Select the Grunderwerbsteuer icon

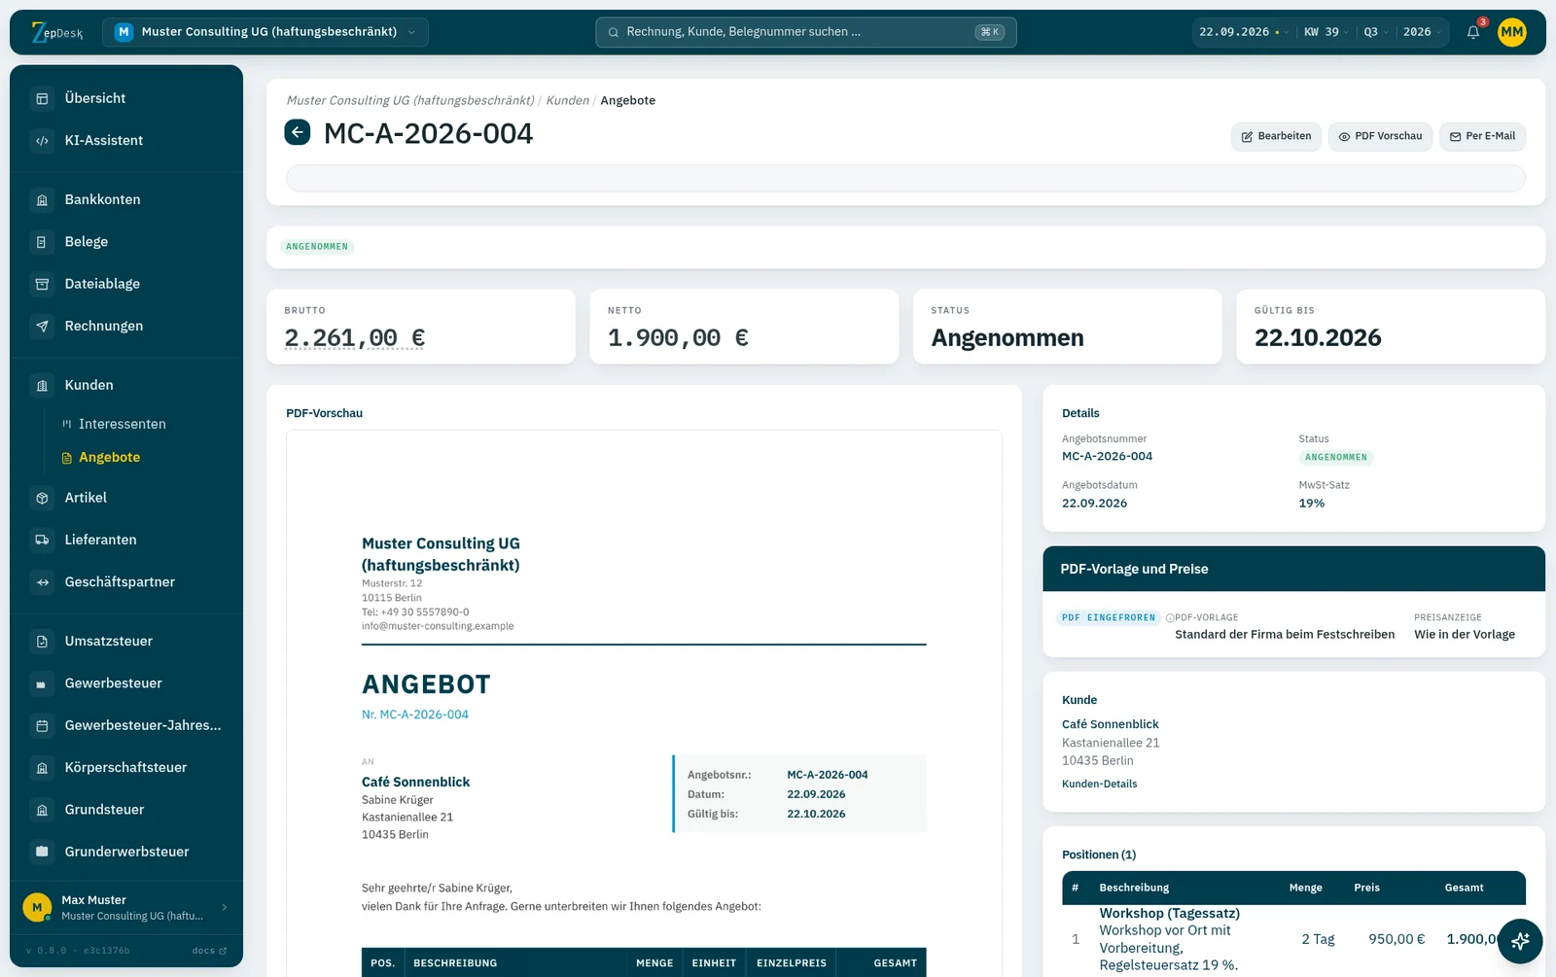pos(42,852)
